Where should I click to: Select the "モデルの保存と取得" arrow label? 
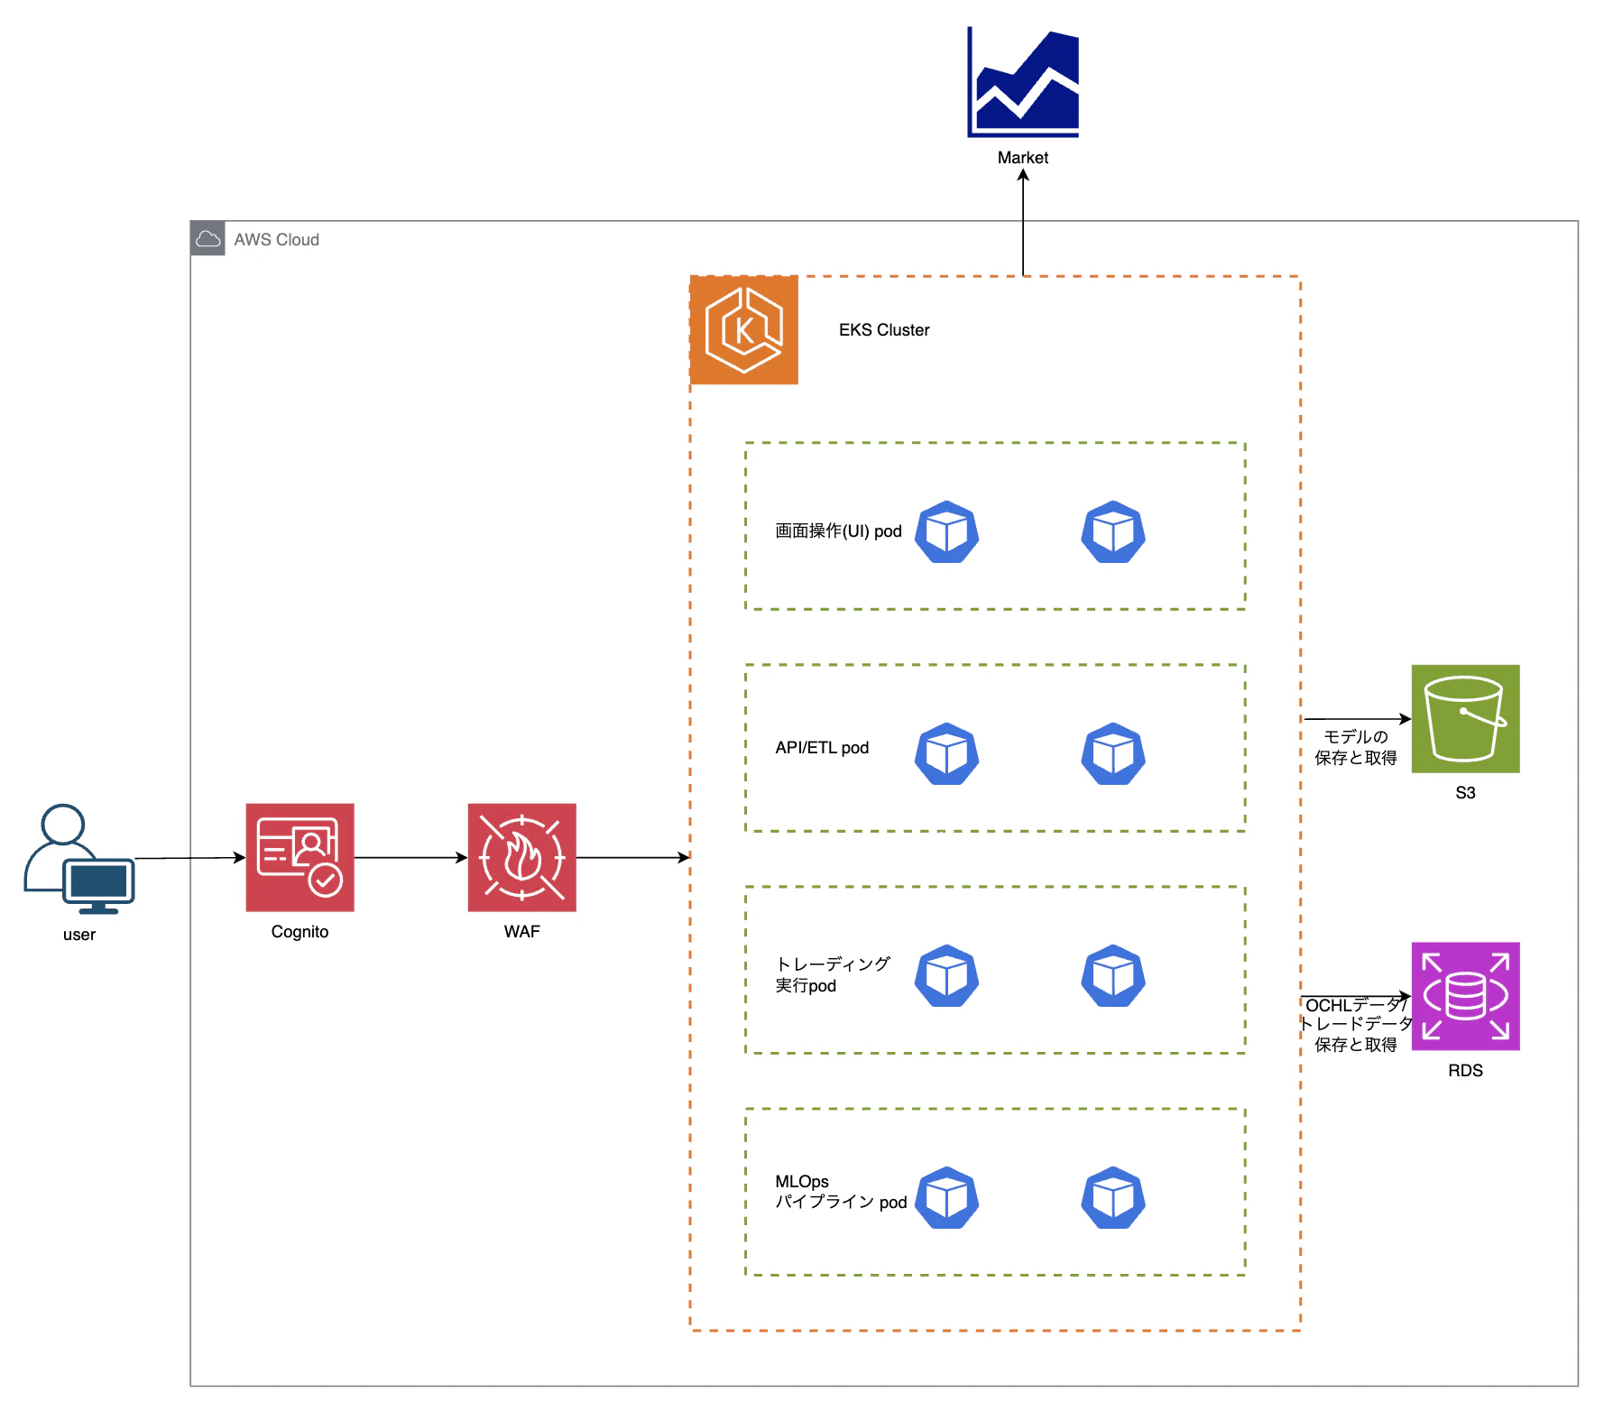1356,748
